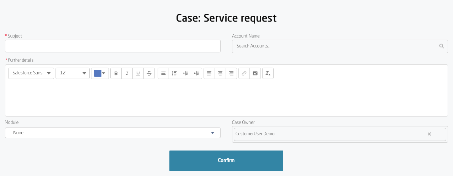
Task: Toggle bold formatting in the editor
Action: tap(116, 73)
